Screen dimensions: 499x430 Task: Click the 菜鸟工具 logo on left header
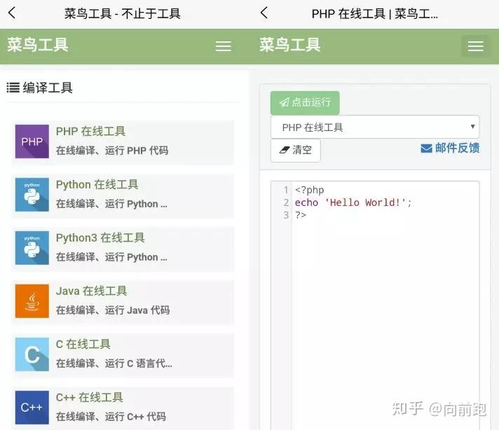[x=38, y=45]
